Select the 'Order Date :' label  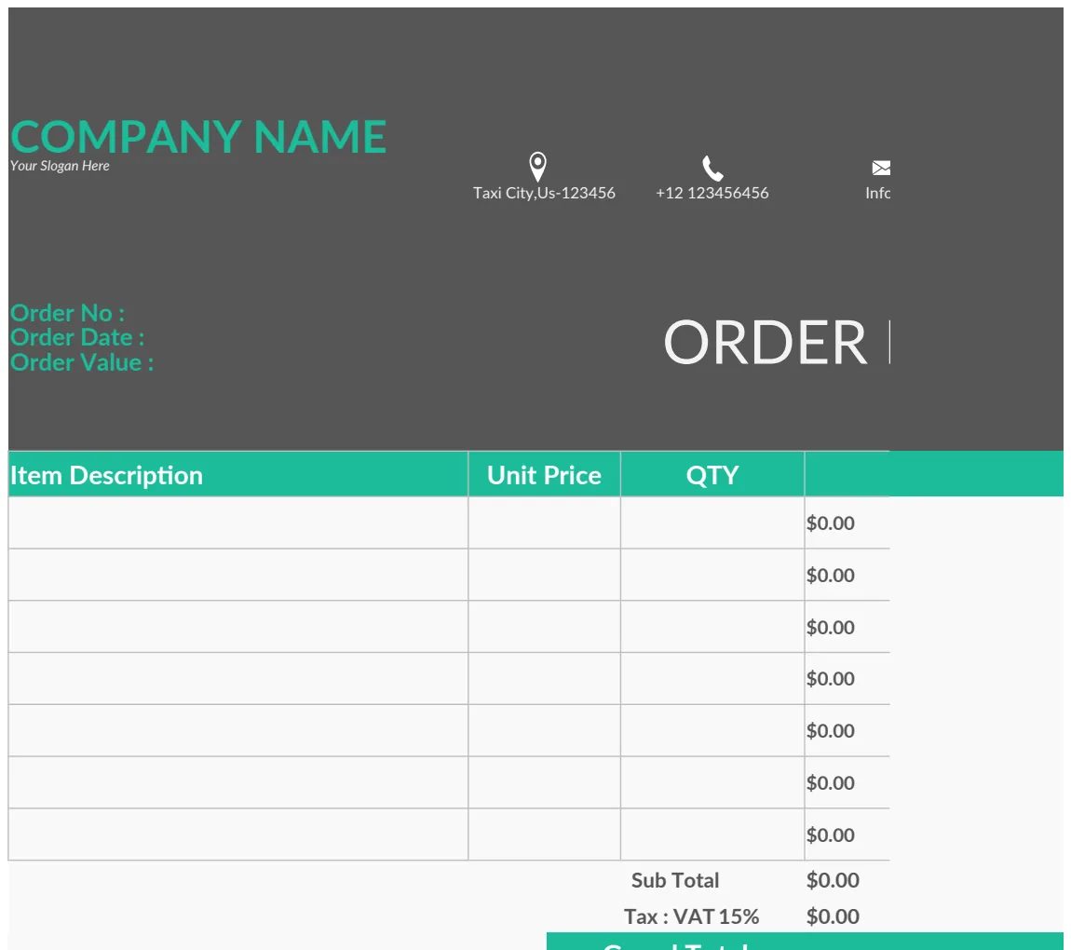tap(77, 337)
